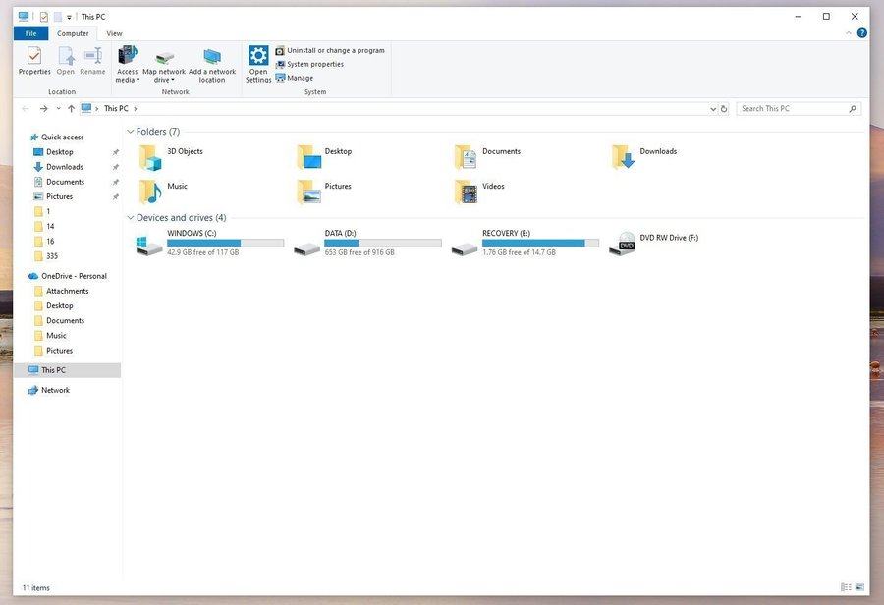The width and height of the screenshot is (884, 605).
Task: Open the File menu tab
Action: click(30, 33)
